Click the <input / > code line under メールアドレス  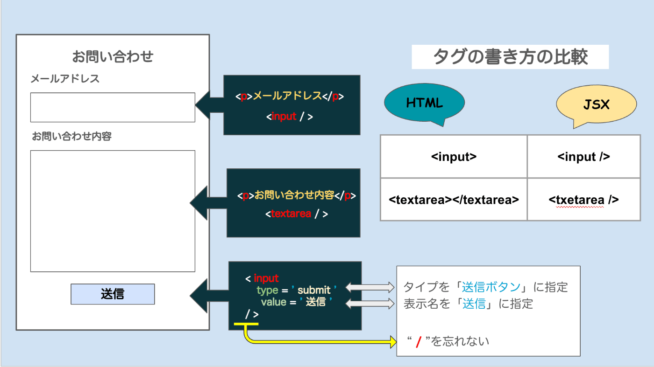coord(290,117)
